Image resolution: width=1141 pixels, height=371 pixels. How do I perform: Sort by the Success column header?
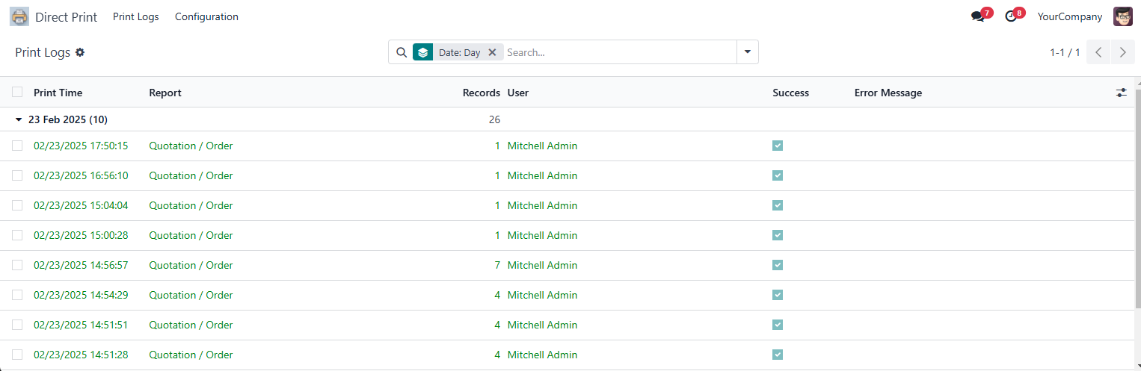[x=791, y=93]
